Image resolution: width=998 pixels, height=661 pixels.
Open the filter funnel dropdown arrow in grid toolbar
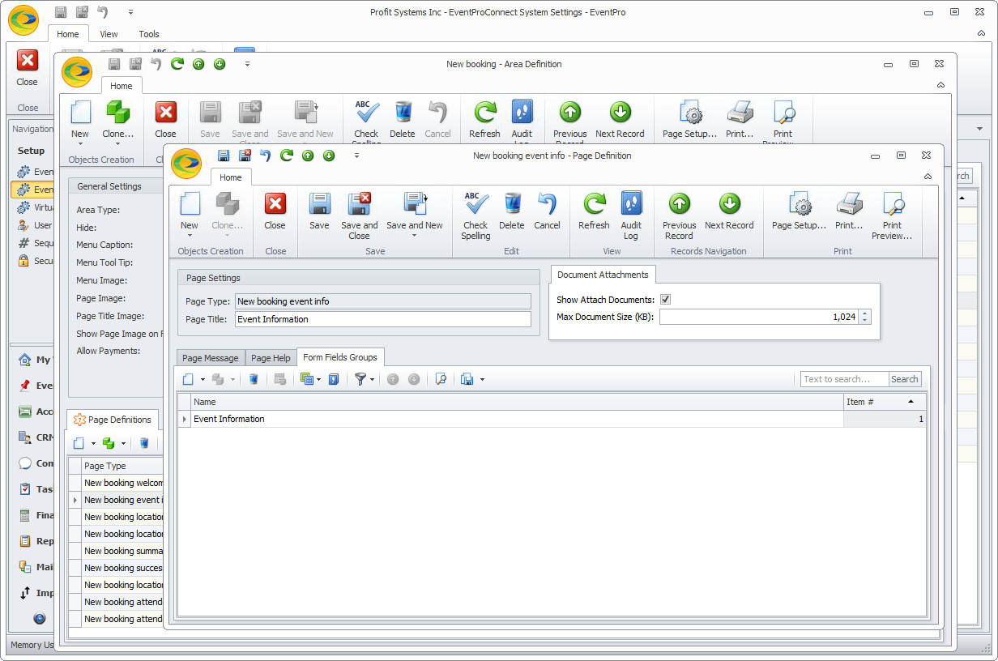373,379
